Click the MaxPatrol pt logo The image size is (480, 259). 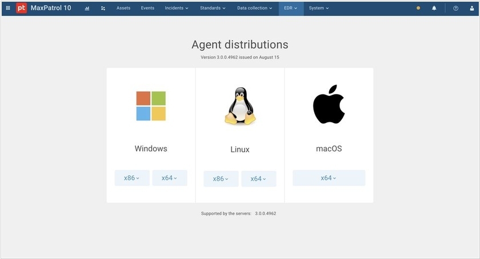coord(22,8)
